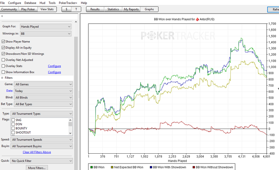Enable Overlay Stats checkbox

point(3,66)
